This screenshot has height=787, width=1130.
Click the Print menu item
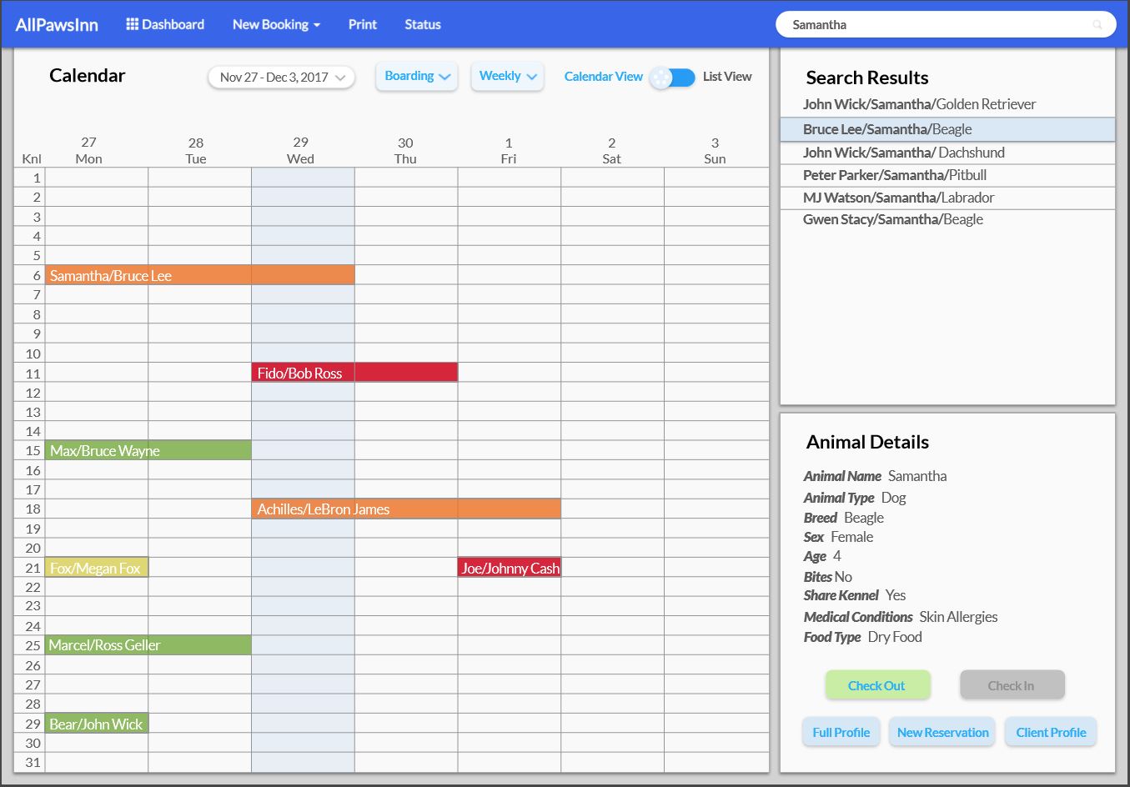362,25
